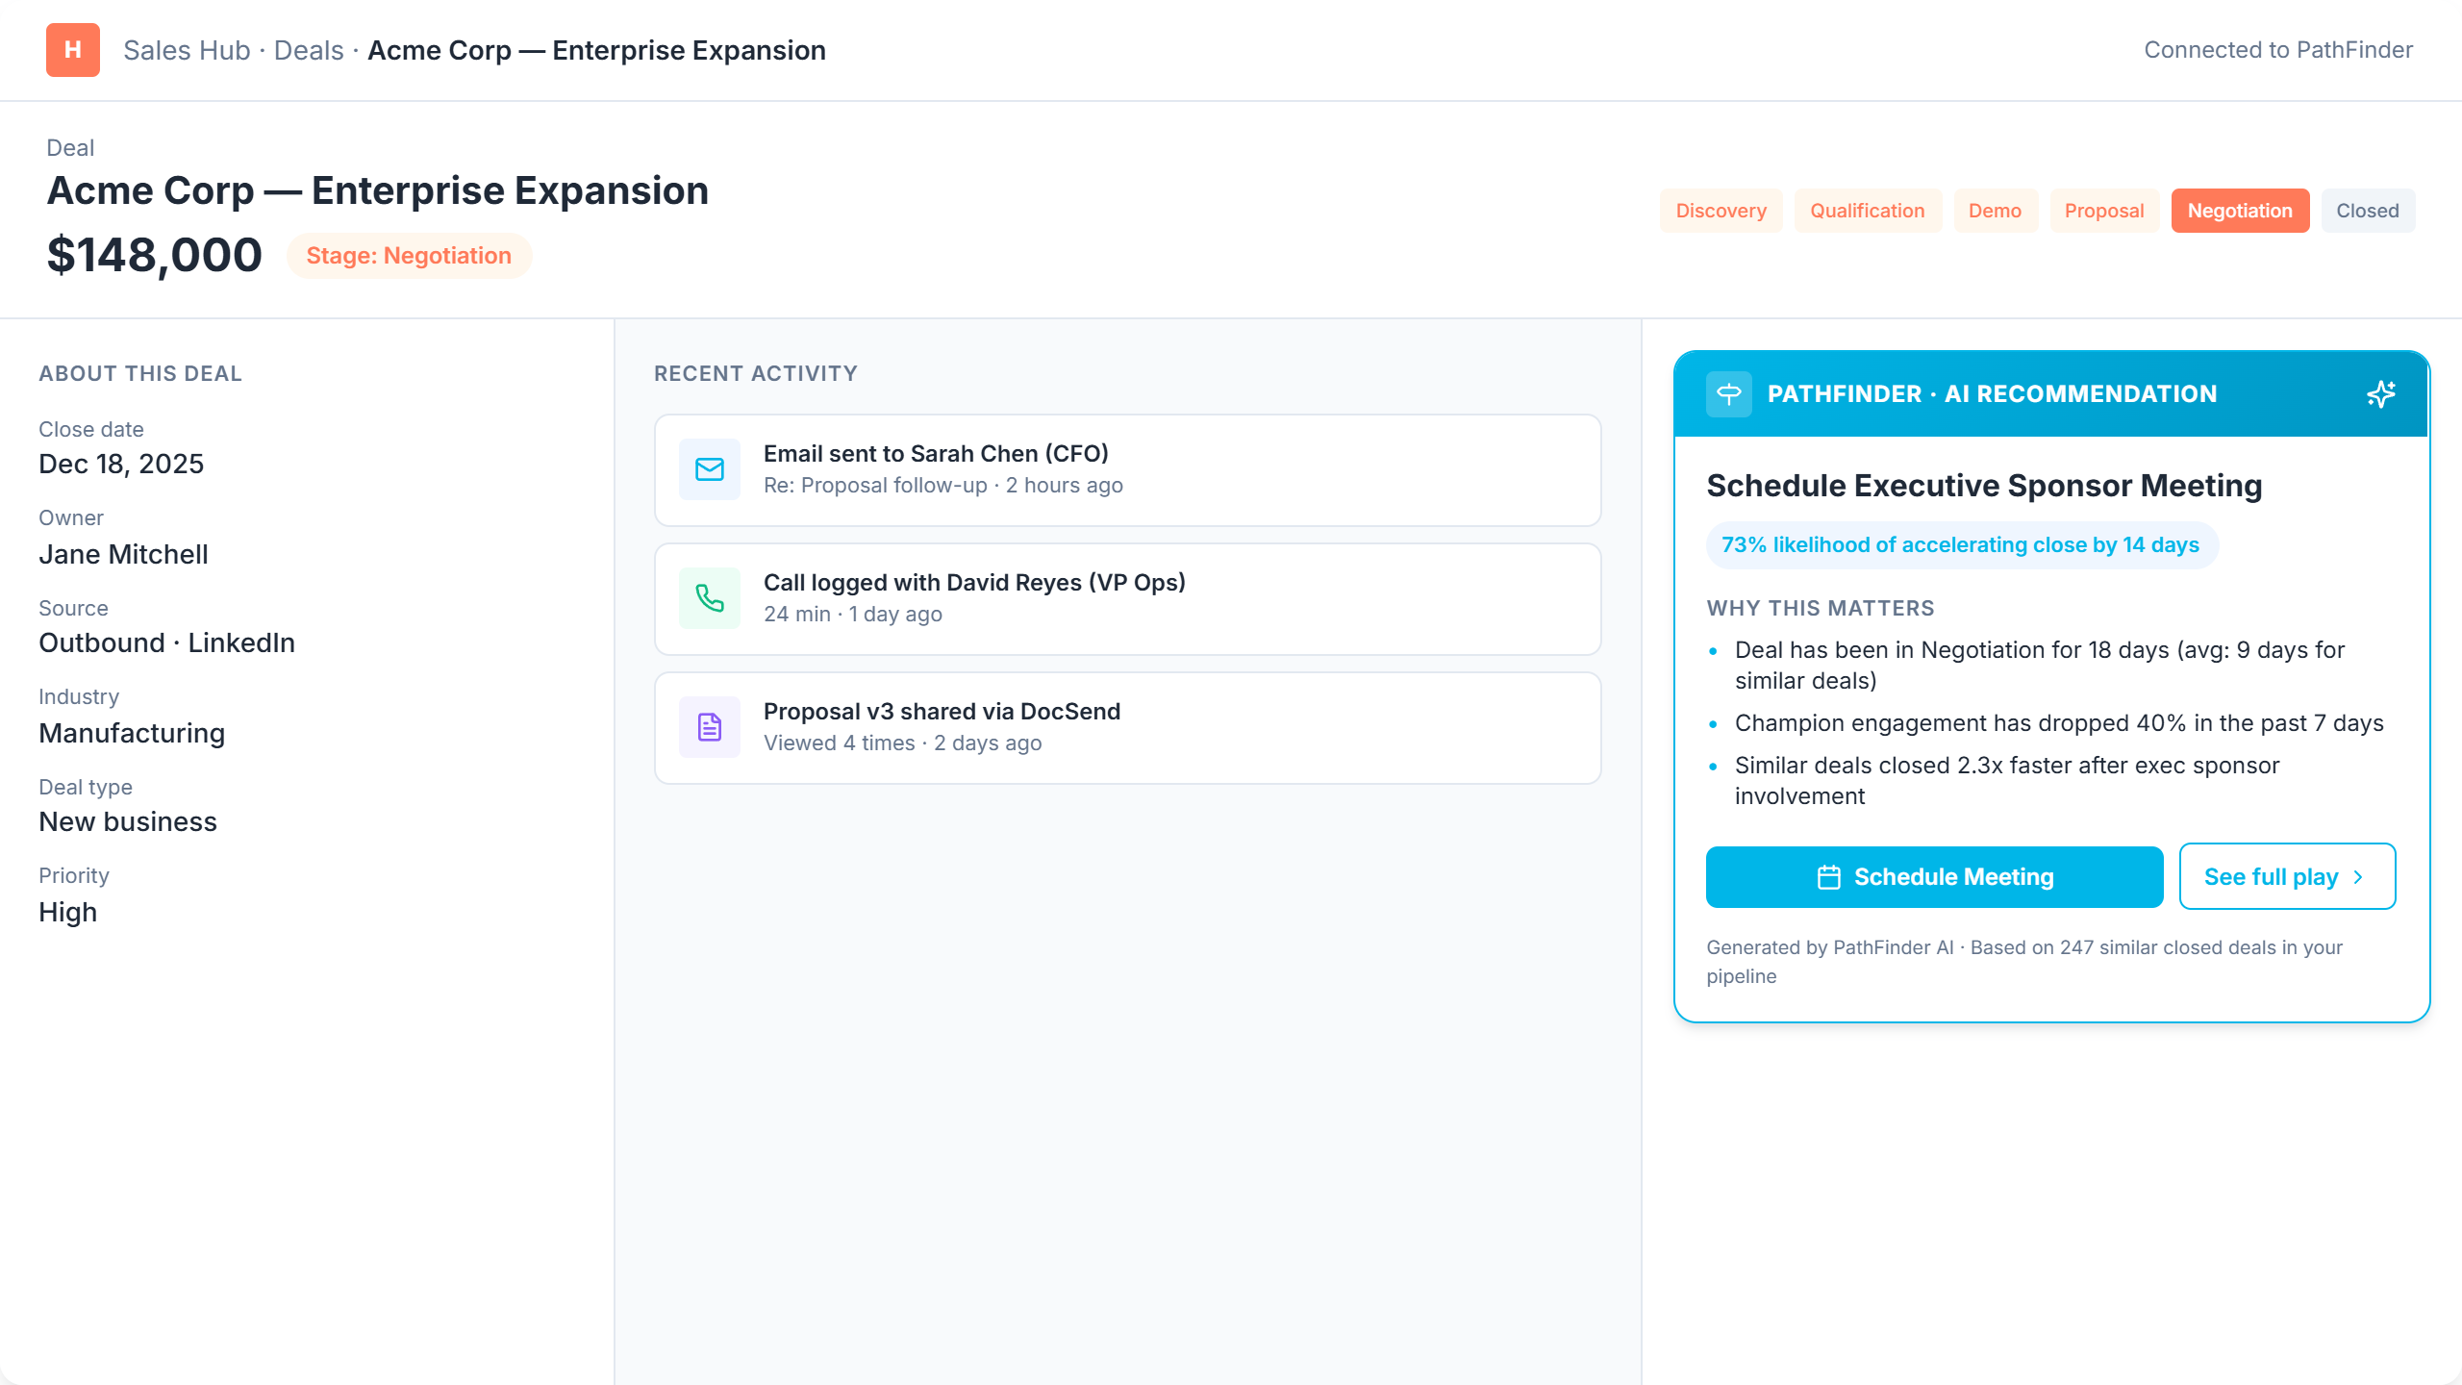The image size is (2462, 1385).
Task: Open the See full play link
Action: [2287, 877]
